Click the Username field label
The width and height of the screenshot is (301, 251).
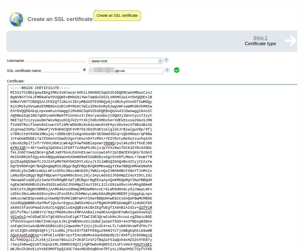16,61
